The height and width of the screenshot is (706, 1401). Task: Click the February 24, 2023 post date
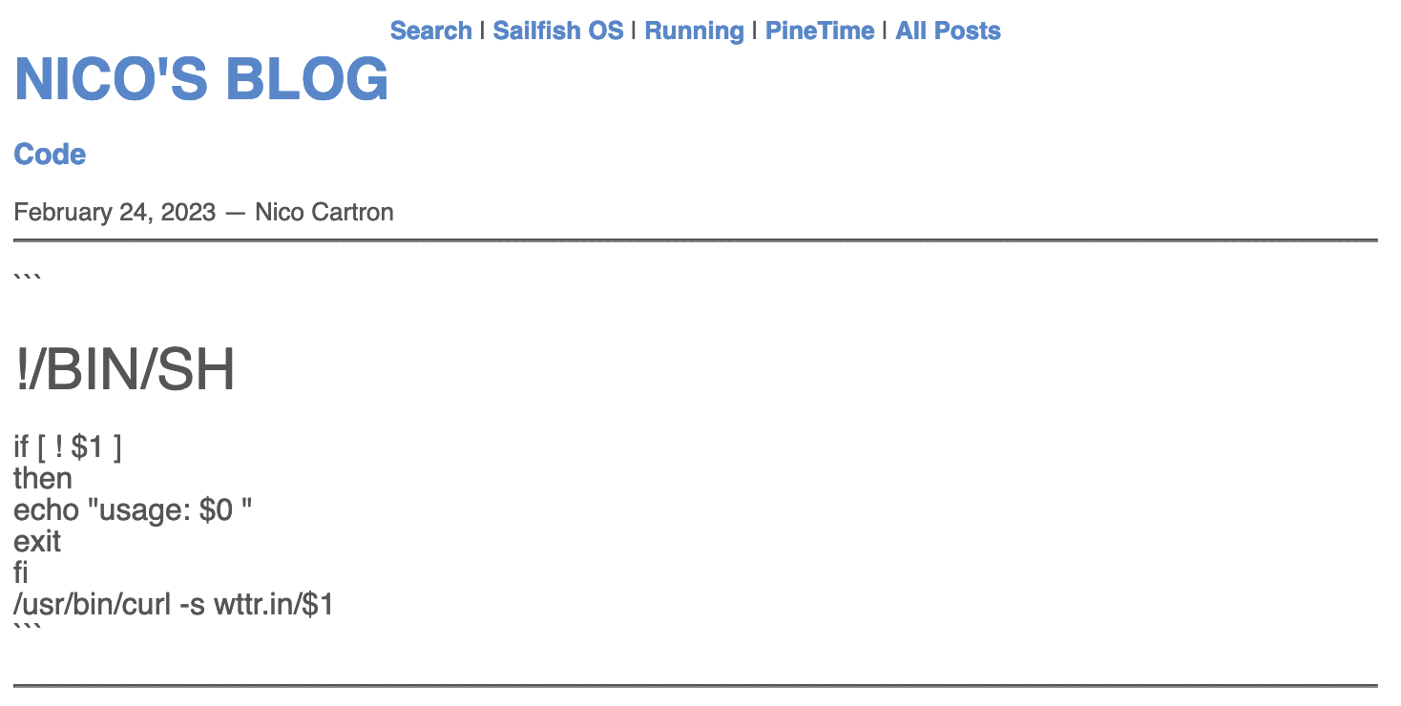(x=115, y=212)
